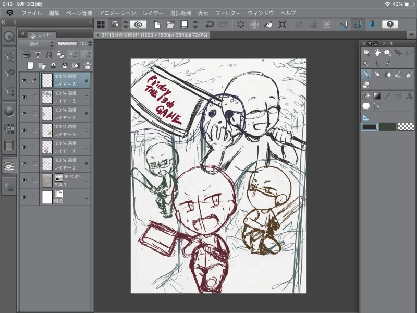This screenshot has width=417, height=313.
Task: Open Clip Studio spiral icon
Action: pyautogui.click(x=138, y=25)
